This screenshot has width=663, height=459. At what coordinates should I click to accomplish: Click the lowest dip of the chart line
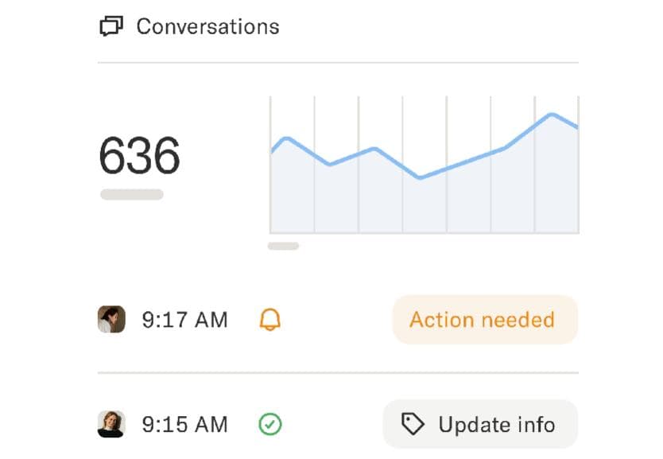[x=420, y=178]
